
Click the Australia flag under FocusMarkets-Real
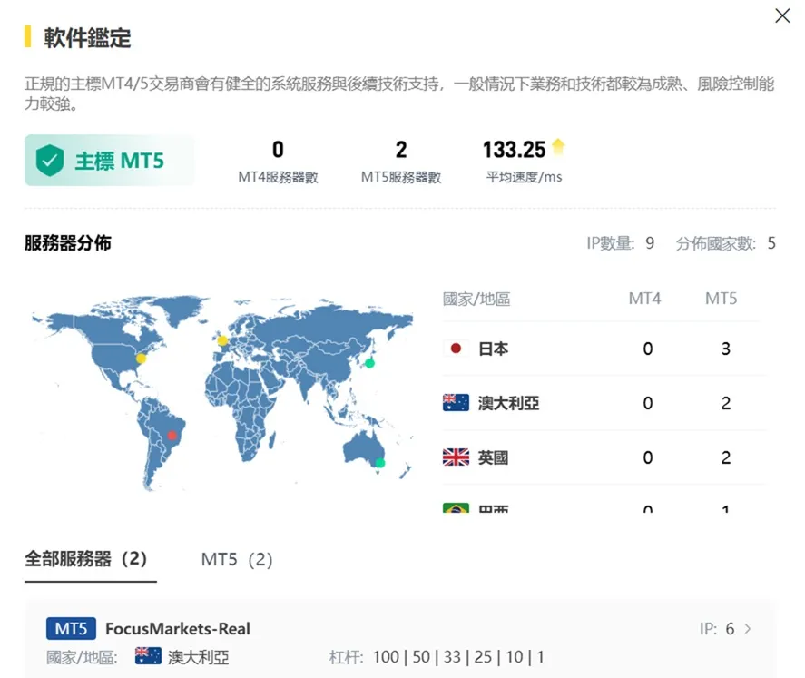pyautogui.click(x=148, y=656)
